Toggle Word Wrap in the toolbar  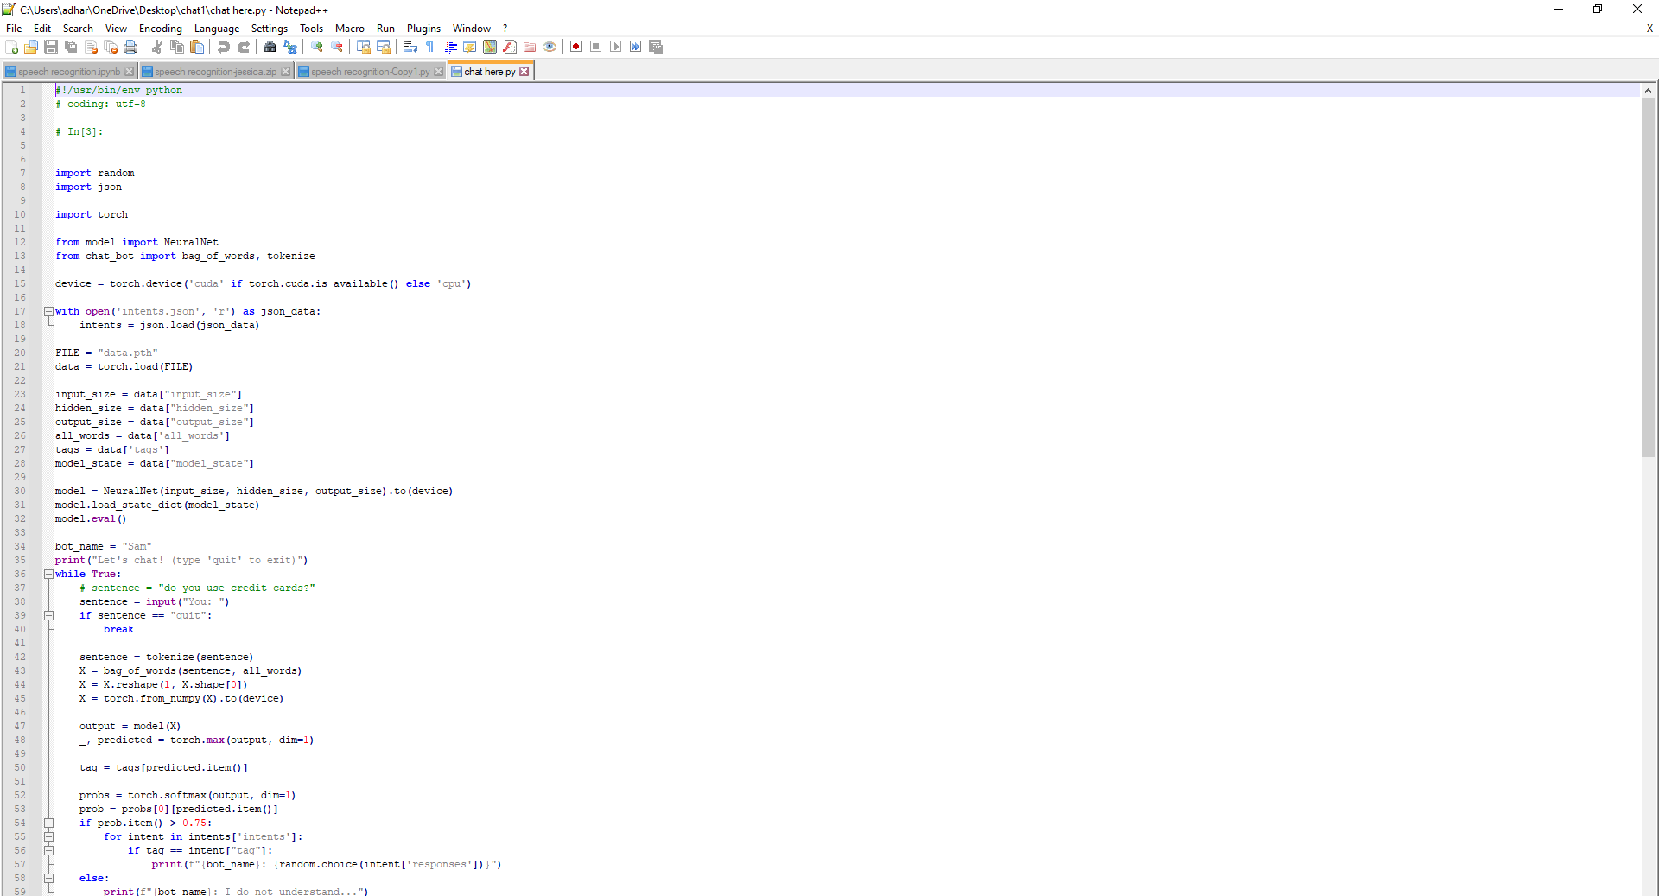tap(410, 47)
